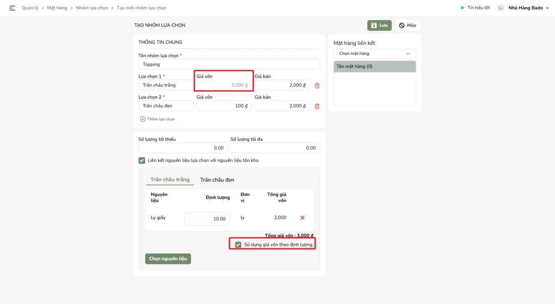Screen dimensions: 555x304
Task: Cancel with the Hủy button
Action: pyautogui.click(x=407, y=25)
